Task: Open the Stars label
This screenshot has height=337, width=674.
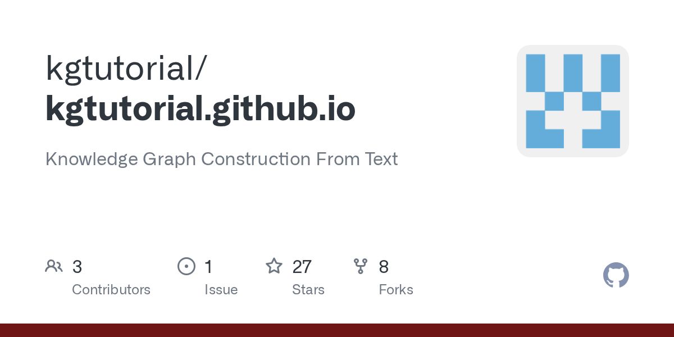Action: pos(308,290)
